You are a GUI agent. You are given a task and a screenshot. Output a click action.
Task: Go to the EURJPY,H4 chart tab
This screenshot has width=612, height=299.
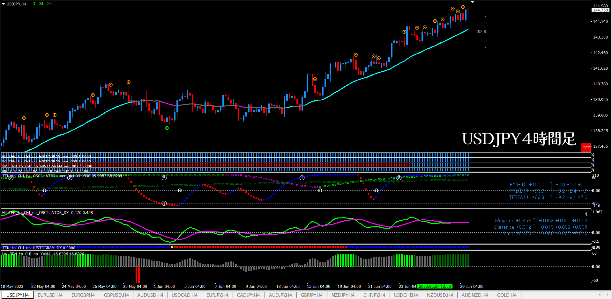(x=217, y=295)
